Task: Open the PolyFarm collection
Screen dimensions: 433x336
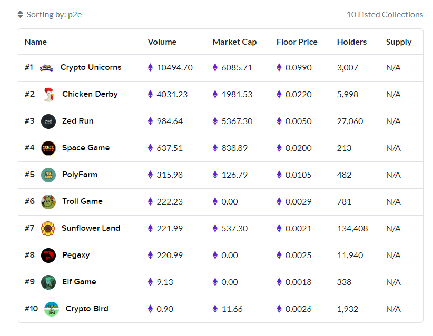Action: point(80,175)
